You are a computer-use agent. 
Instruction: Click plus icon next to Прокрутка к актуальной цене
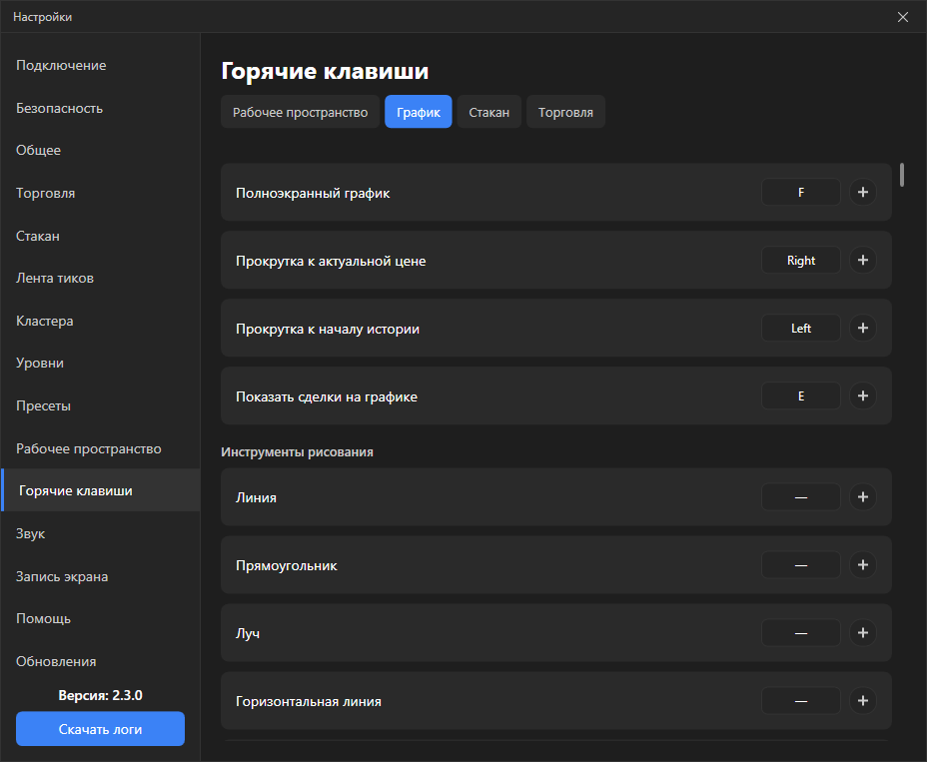[x=862, y=260]
